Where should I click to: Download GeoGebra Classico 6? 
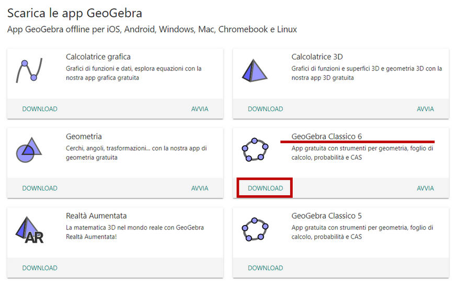[x=265, y=188]
